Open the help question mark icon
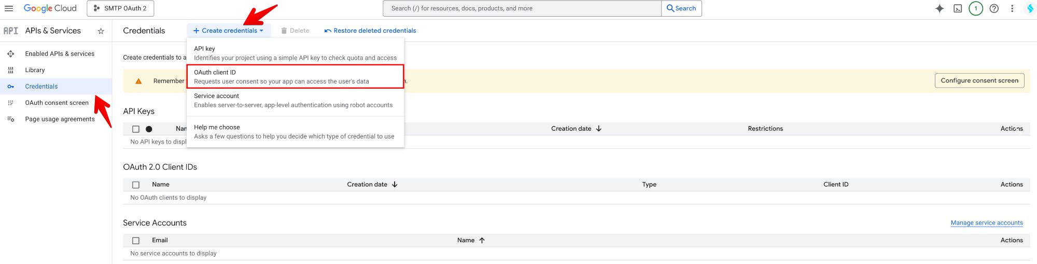This screenshot has height=264, width=1037. 993,8
